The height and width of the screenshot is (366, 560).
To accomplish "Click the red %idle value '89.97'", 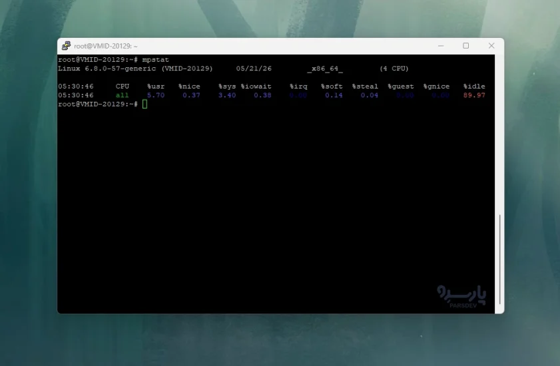I will [x=474, y=95].
